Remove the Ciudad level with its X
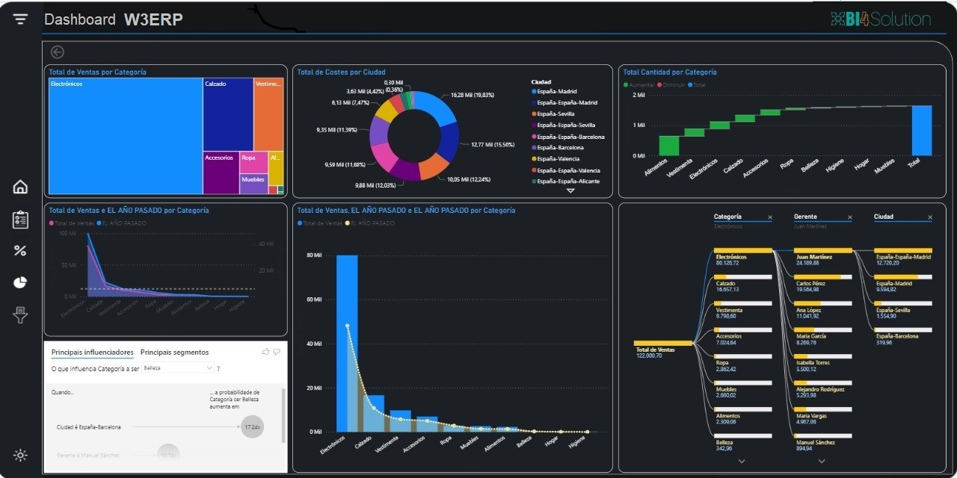The width and height of the screenshot is (957, 478). 929,217
